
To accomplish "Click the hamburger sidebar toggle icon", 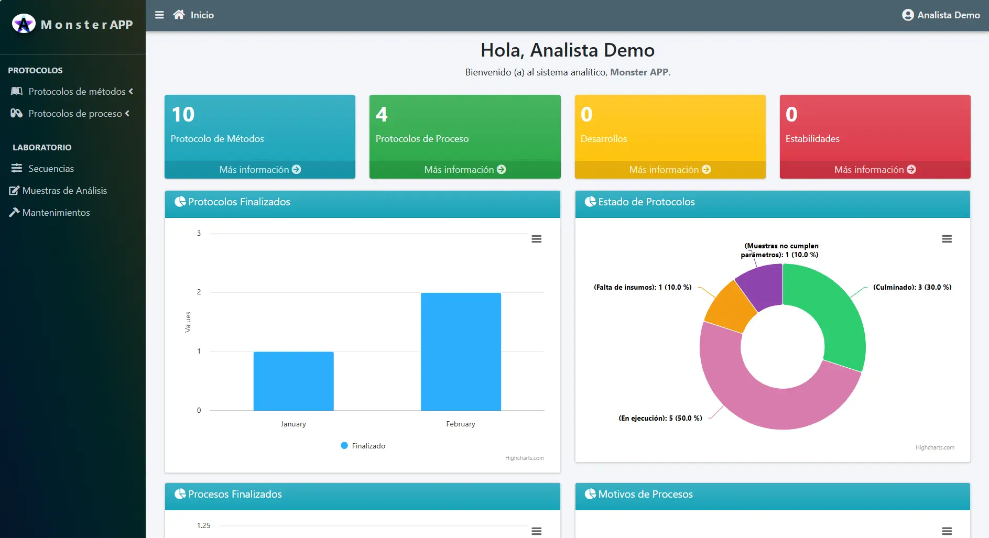I will pos(159,15).
